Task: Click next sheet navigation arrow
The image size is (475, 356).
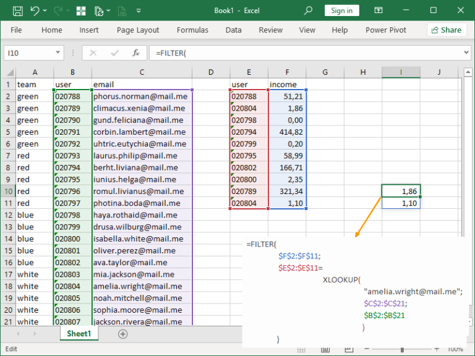Action: pyautogui.click(x=35, y=334)
